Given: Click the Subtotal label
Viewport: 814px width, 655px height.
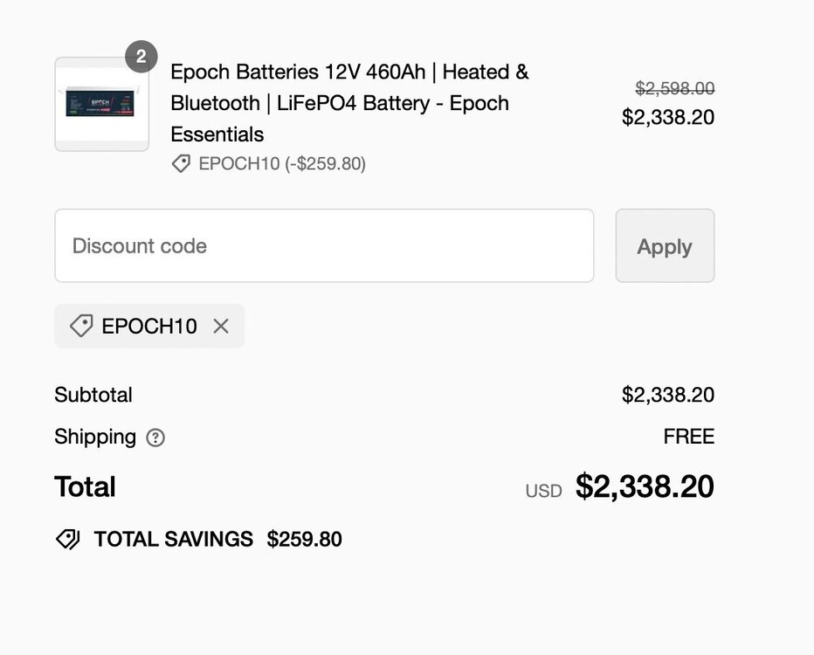Looking at the screenshot, I should tap(93, 395).
